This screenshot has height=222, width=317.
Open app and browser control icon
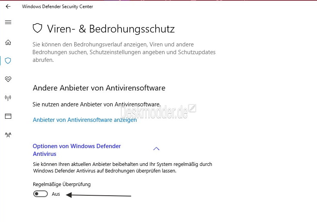coord(8,116)
